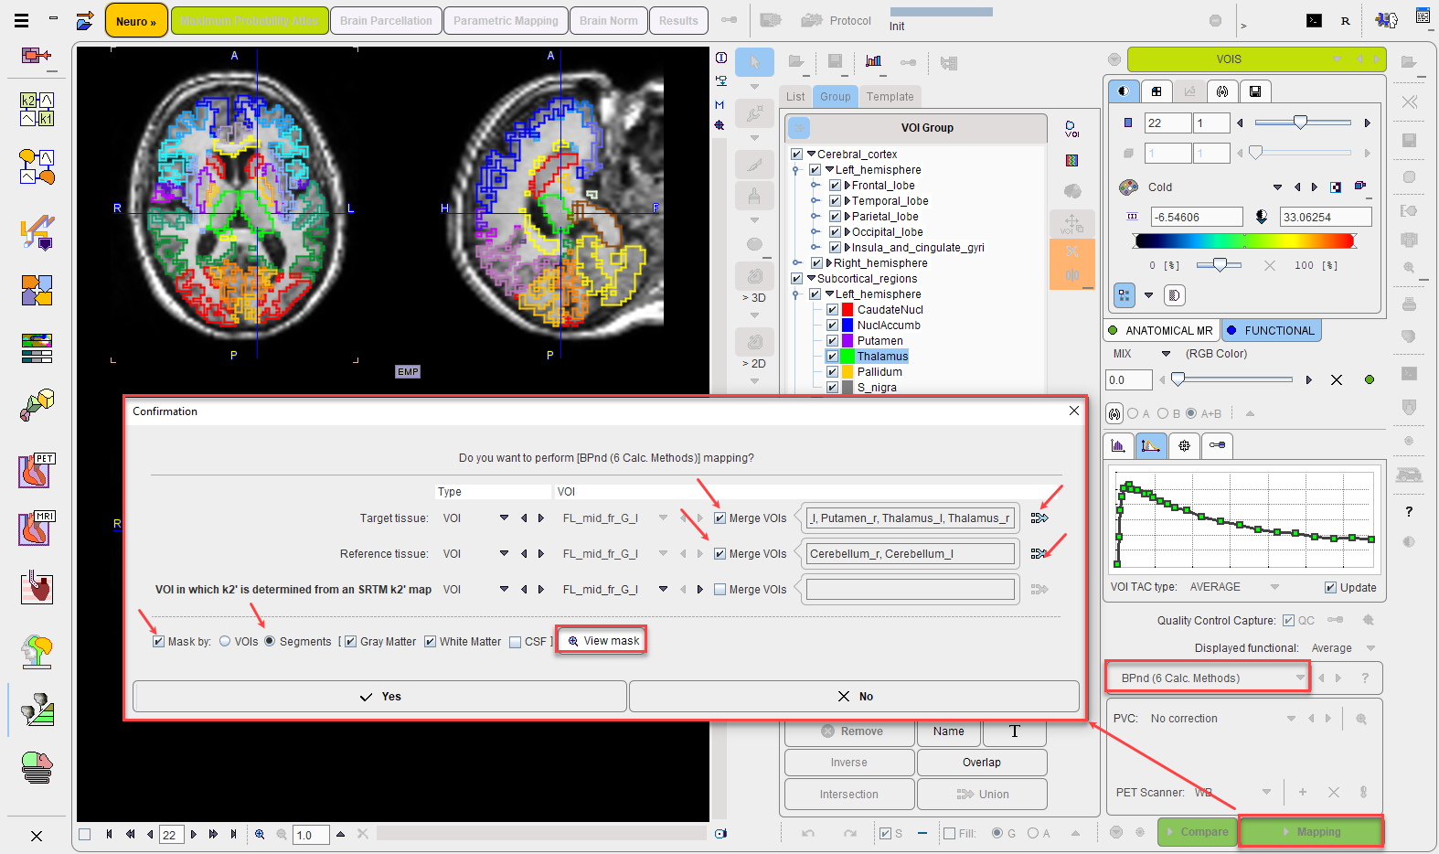Click the VOI statistics chart icon

[873, 61]
